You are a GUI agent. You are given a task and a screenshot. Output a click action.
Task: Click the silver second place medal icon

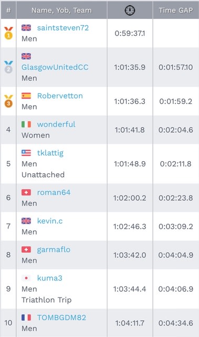8,67
